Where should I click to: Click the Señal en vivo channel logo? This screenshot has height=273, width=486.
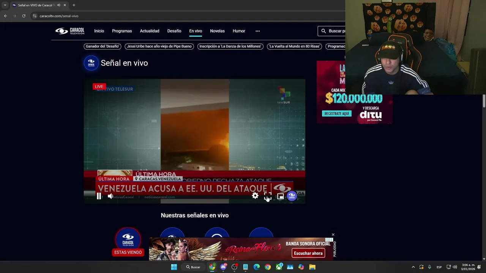pos(91,63)
